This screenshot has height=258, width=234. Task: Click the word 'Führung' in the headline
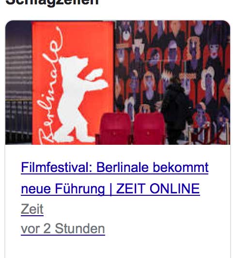[x=79, y=189]
